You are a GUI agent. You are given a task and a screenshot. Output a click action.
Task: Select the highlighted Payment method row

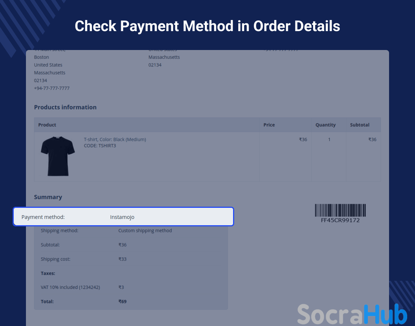pos(123,217)
